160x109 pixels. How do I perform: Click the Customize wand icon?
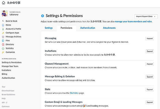tap(3, 52)
